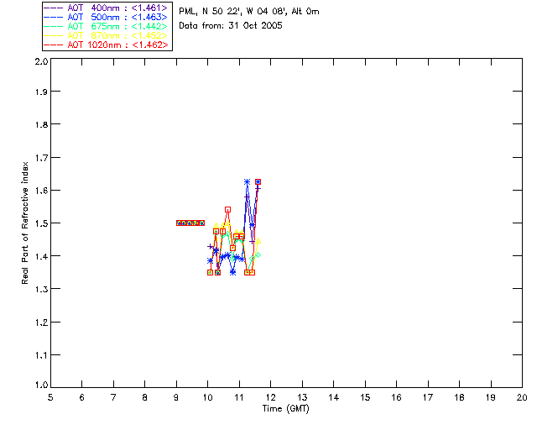The height and width of the screenshot is (430, 537).
Task: Click the x-axis label 17
Action: (x=428, y=397)
